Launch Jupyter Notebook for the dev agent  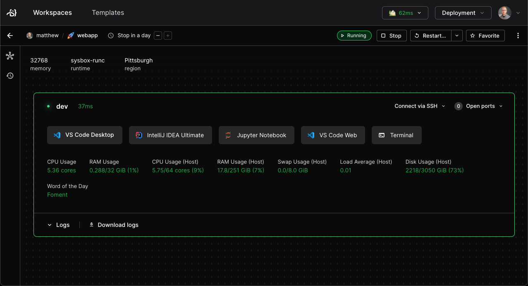pos(256,135)
